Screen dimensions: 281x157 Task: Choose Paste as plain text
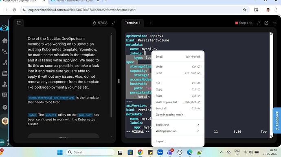click(178, 102)
